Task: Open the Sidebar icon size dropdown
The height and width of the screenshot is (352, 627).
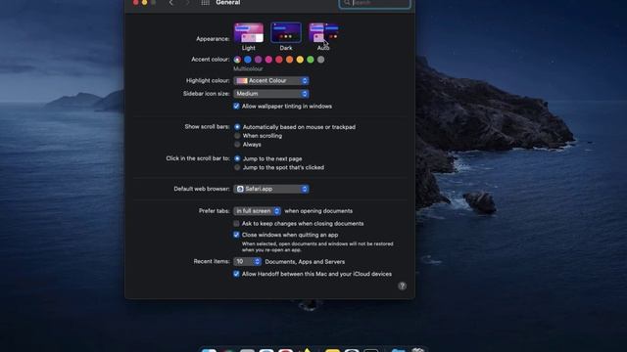Action: tap(271, 94)
